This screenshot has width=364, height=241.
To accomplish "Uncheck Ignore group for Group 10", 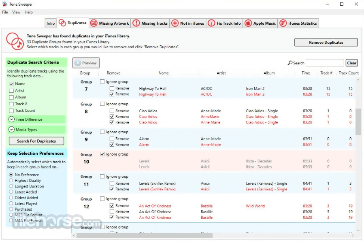I will [102, 154].
